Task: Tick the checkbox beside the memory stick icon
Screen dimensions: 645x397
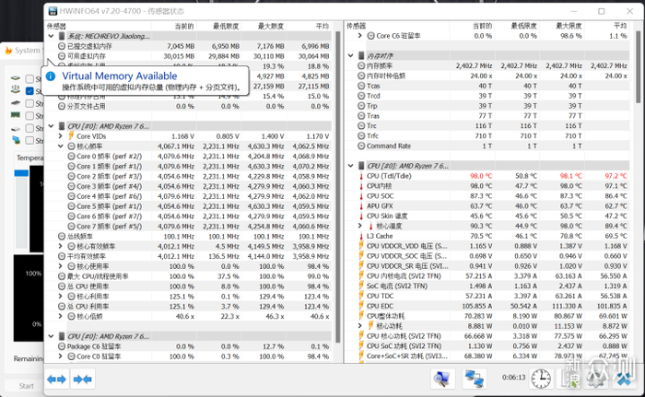Action: [29, 116]
